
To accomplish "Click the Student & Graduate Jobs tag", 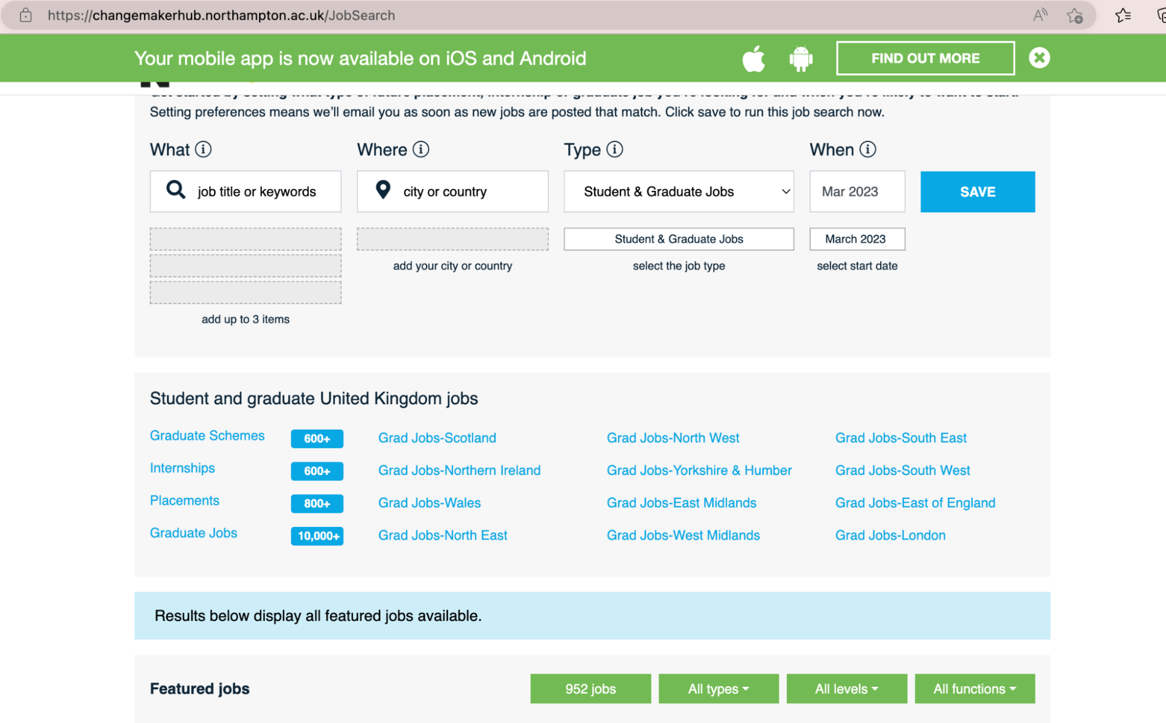I will (x=679, y=239).
